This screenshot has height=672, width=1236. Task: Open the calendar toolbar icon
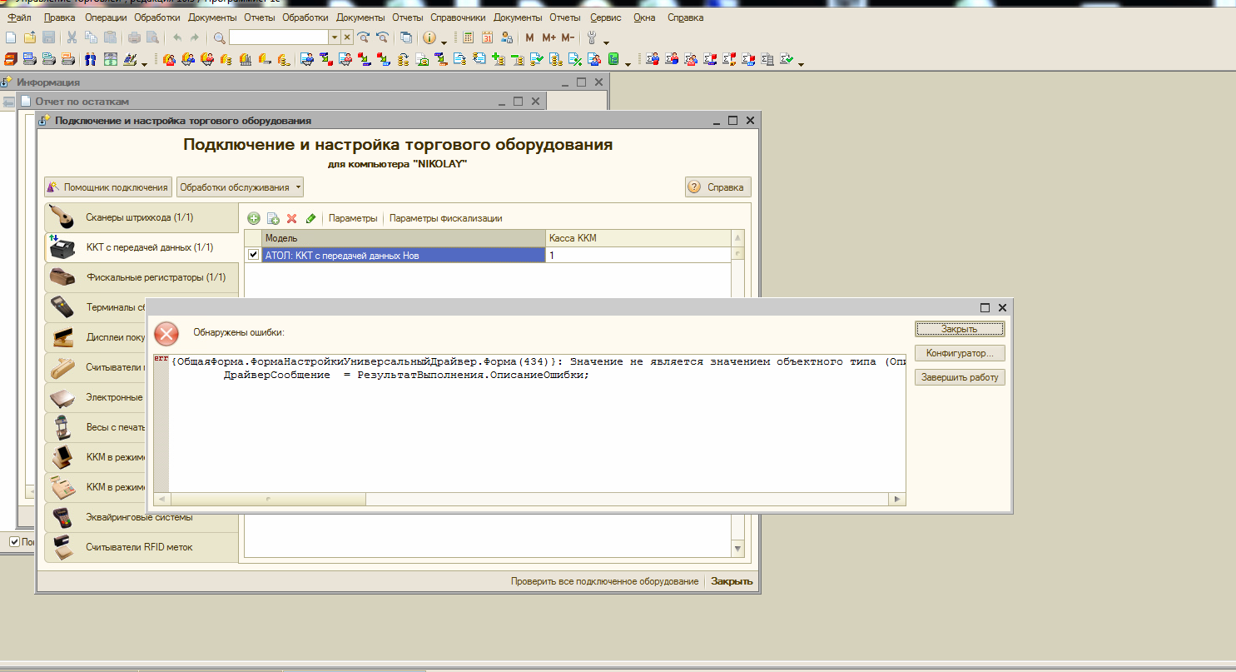[488, 37]
